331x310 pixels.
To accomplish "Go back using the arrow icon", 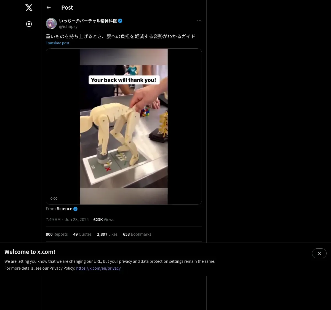I will [x=49, y=7].
